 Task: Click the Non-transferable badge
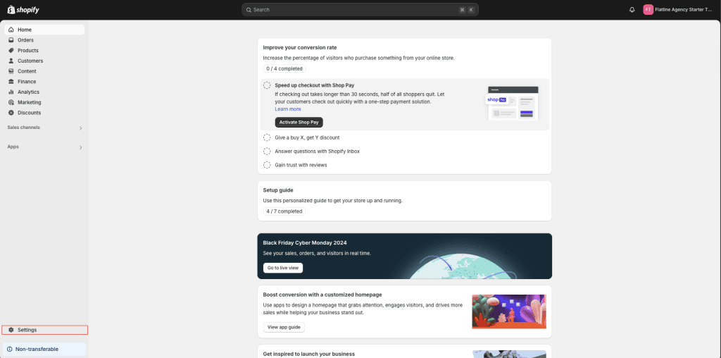tap(44, 350)
